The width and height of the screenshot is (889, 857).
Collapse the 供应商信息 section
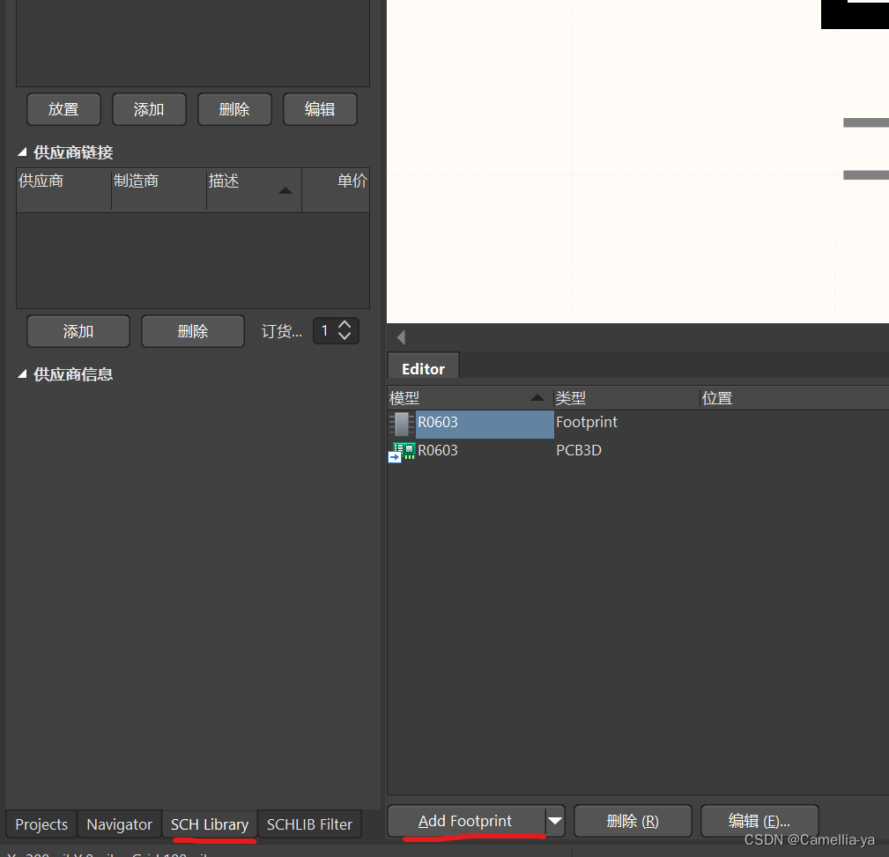click(22, 374)
